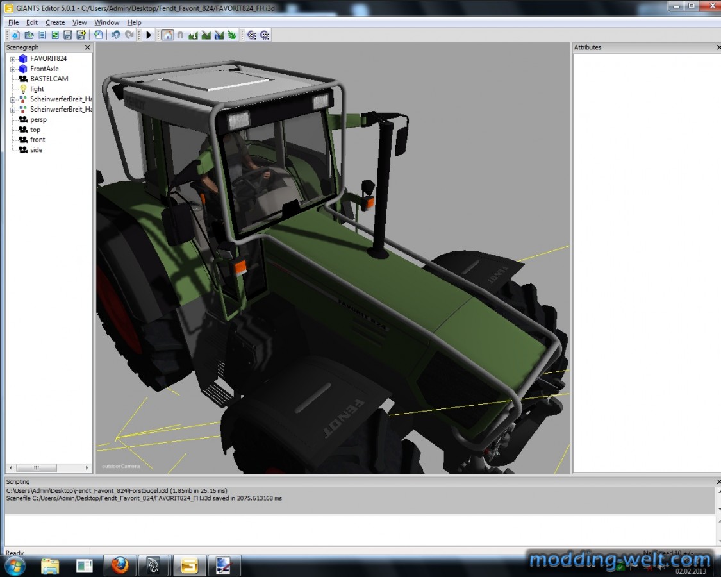
Task: Open Firefox from the taskbar
Action: click(x=120, y=566)
